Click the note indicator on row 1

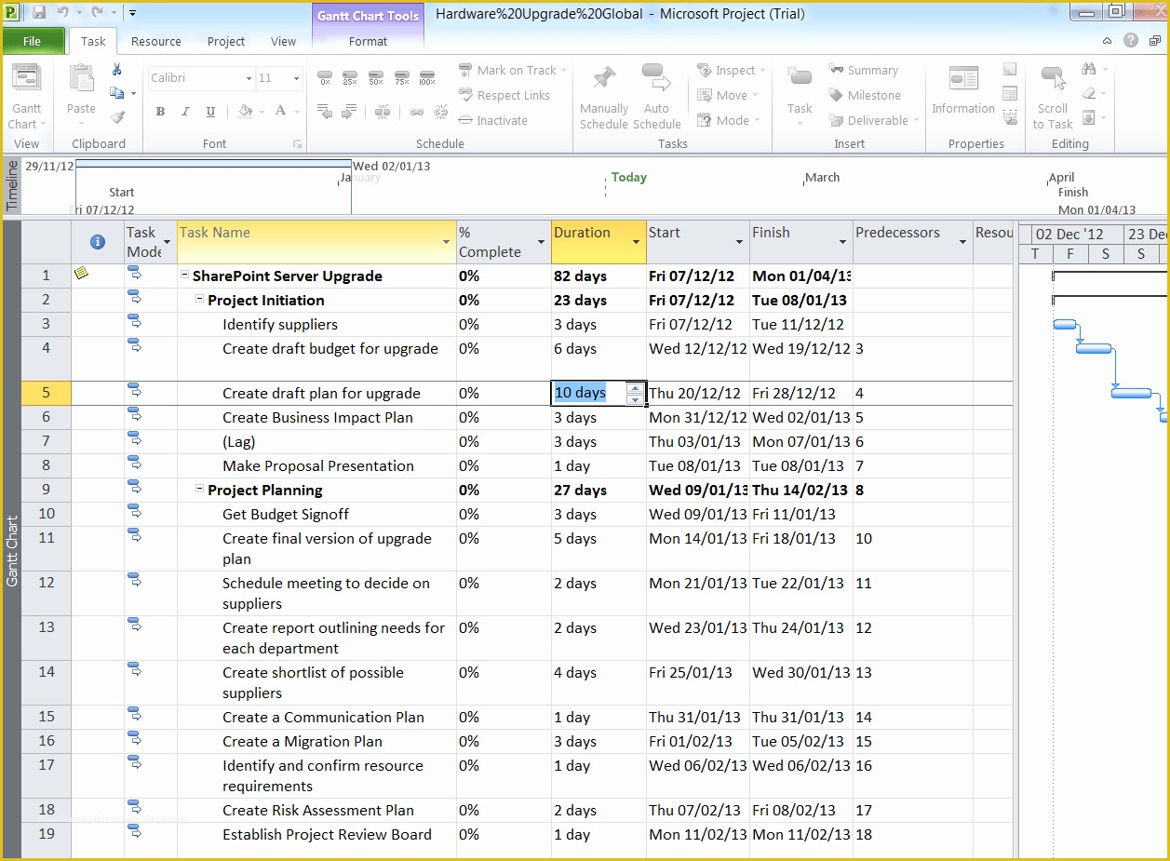(82, 274)
